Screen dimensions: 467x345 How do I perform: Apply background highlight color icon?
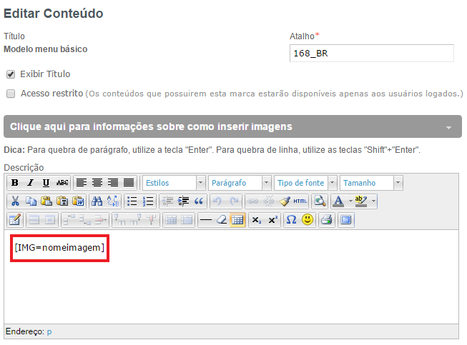(361, 201)
